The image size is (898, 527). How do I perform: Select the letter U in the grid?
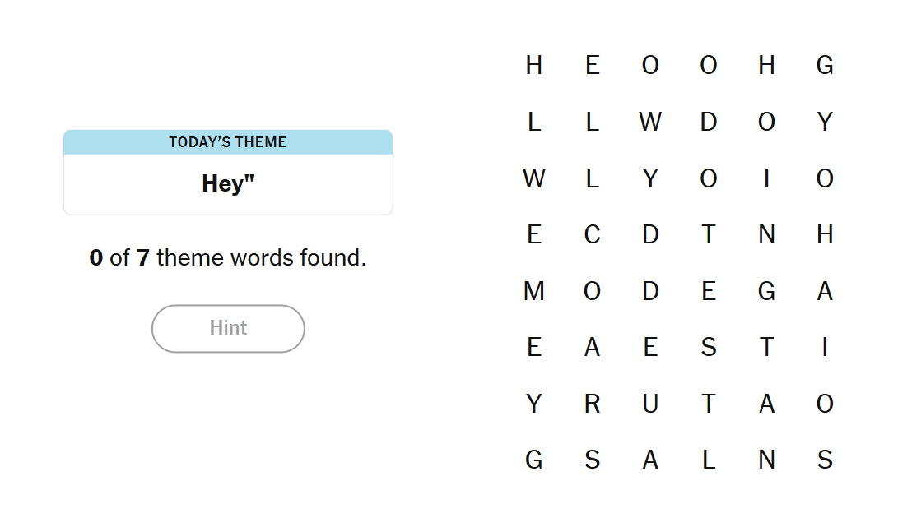(x=650, y=404)
